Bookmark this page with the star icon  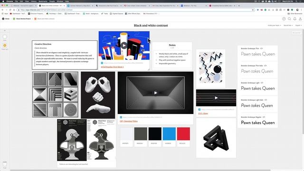point(253,9)
